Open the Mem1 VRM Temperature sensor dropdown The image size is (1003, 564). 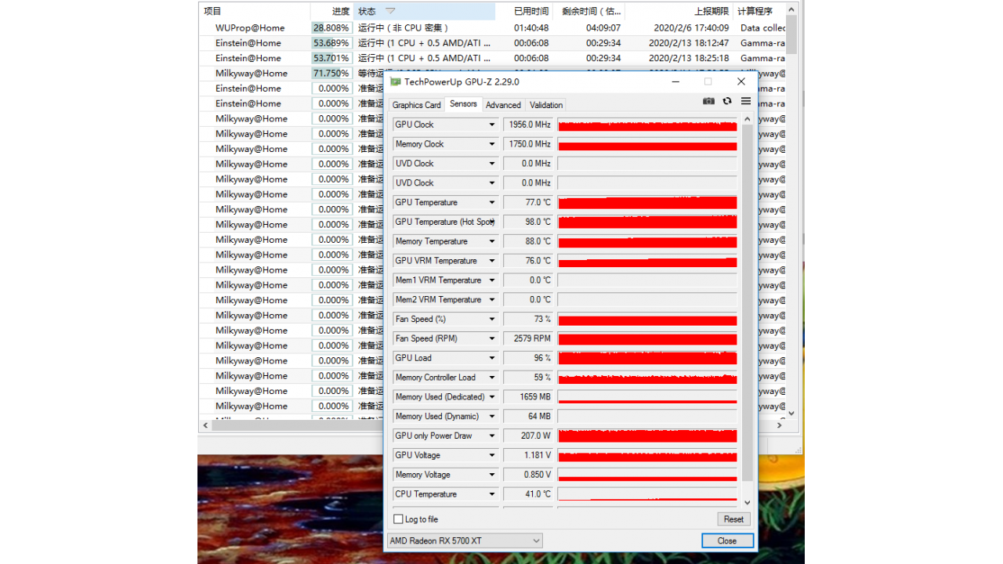coord(492,280)
